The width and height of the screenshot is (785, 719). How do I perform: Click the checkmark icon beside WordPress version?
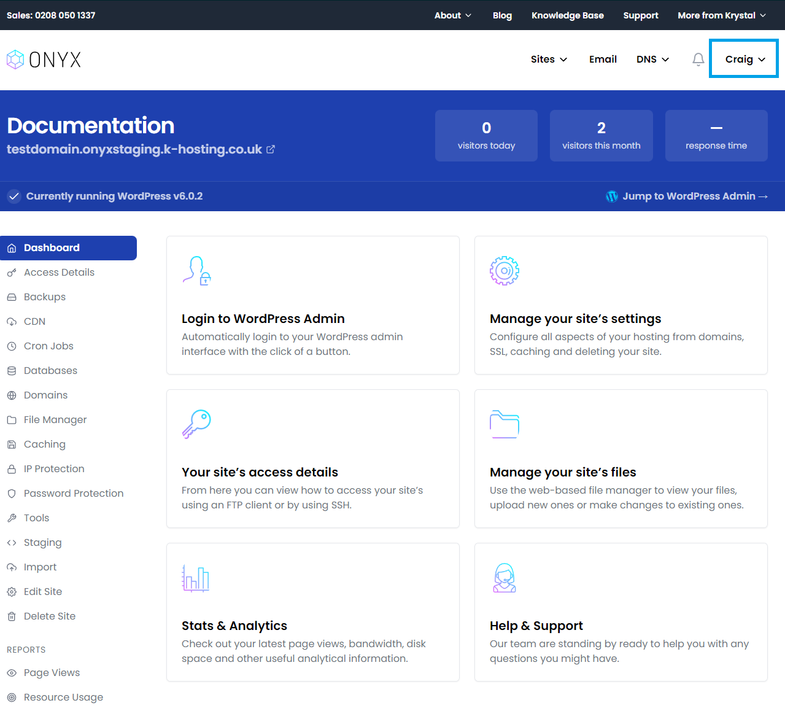click(x=14, y=196)
